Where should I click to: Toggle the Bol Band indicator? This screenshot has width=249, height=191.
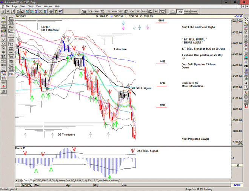11,31
